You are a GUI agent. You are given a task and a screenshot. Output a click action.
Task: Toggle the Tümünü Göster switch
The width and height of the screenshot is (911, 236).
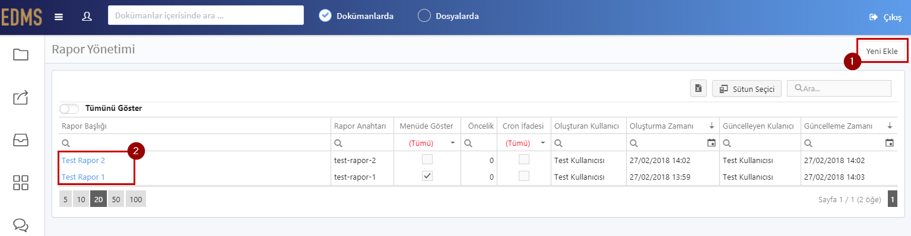pyautogui.click(x=69, y=109)
